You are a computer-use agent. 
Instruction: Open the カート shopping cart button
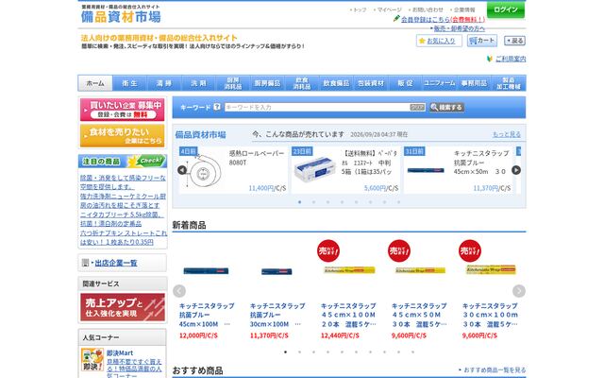point(482,41)
